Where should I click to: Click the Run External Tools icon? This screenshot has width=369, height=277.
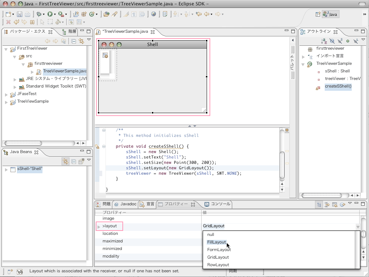point(61,14)
